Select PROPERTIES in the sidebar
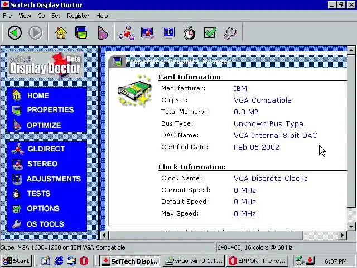Viewport: 357px width, 268px height. 50,109
